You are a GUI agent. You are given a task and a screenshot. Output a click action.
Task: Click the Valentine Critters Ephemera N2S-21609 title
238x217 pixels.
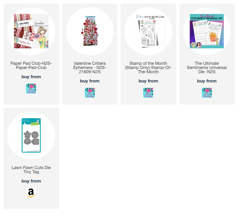[90, 67]
